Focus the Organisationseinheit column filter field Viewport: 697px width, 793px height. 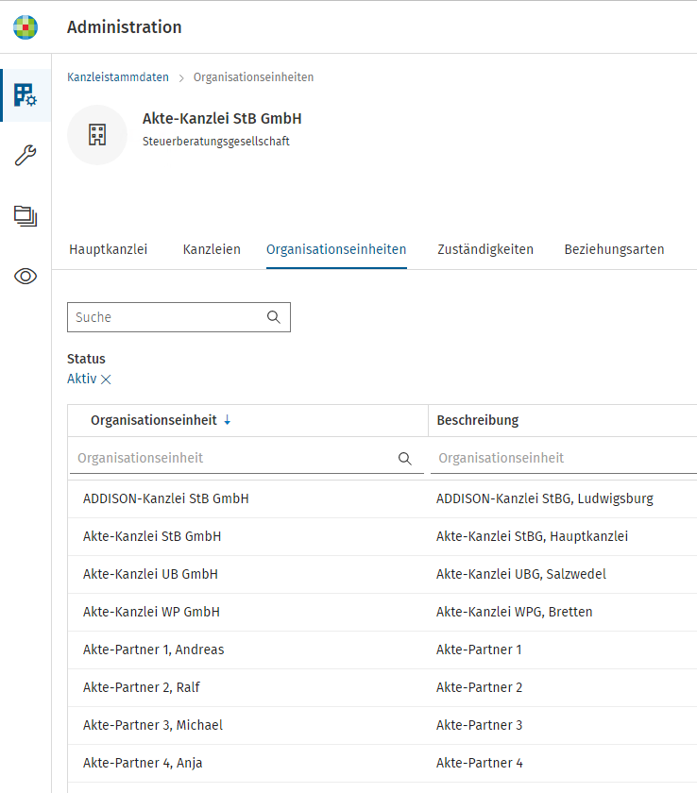click(x=246, y=458)
